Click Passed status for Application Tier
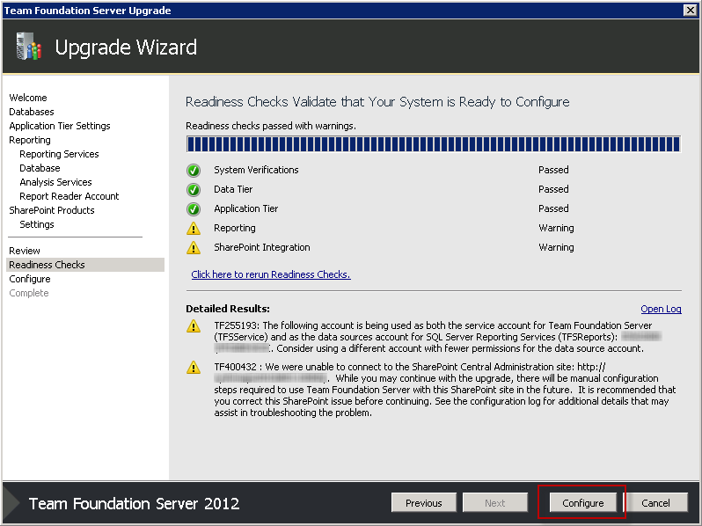The height and width of the screenshot is (526, 702). [x=553, y=208]
